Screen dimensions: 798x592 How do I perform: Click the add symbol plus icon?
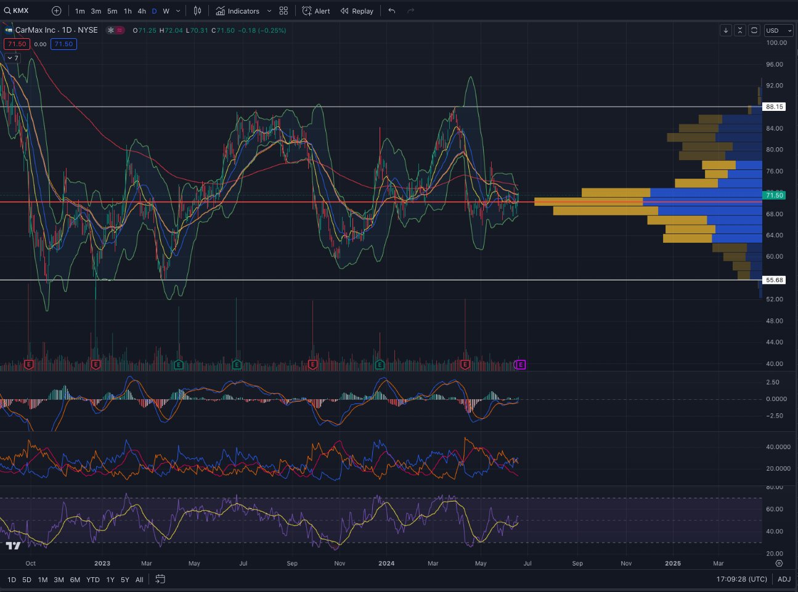(x=57, y=11)
